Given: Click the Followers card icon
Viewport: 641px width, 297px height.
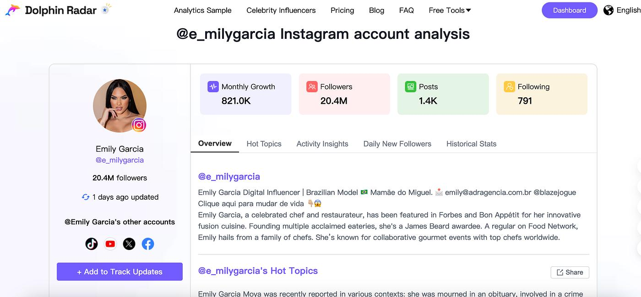Looking at the screenshot, I should [312, 86].
